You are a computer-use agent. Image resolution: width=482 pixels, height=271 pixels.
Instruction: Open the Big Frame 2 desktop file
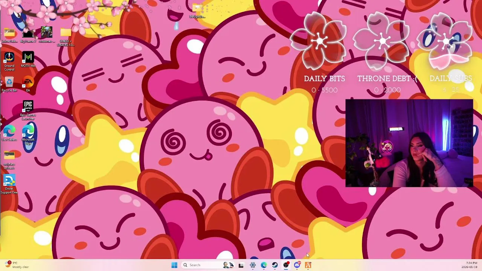click(x=28, y=35)
